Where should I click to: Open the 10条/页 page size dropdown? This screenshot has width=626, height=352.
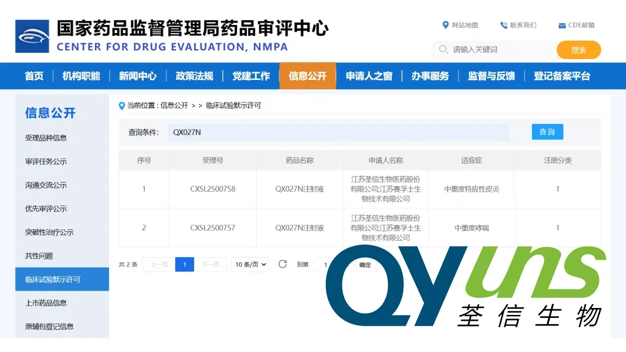pos(250,265)
